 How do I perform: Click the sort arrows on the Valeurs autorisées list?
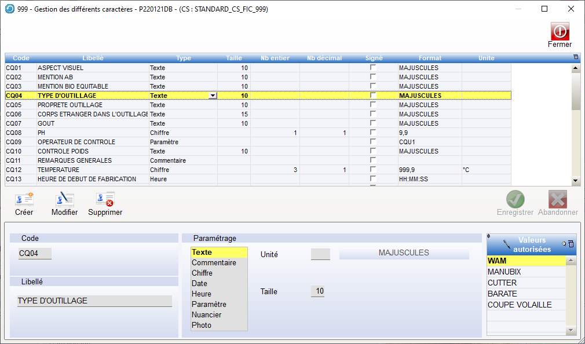[x=489, y=236]
